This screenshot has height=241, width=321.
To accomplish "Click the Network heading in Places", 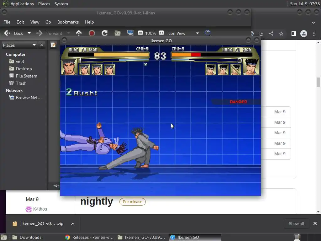I will coord(14,90).
